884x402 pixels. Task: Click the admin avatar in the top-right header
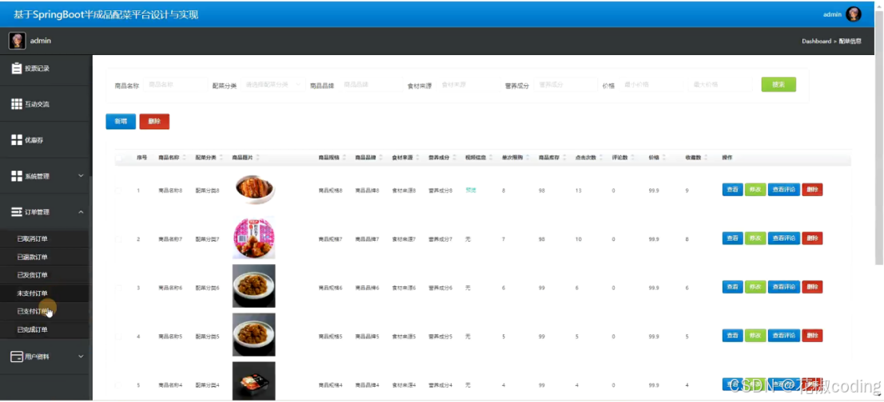click(854, 14)
